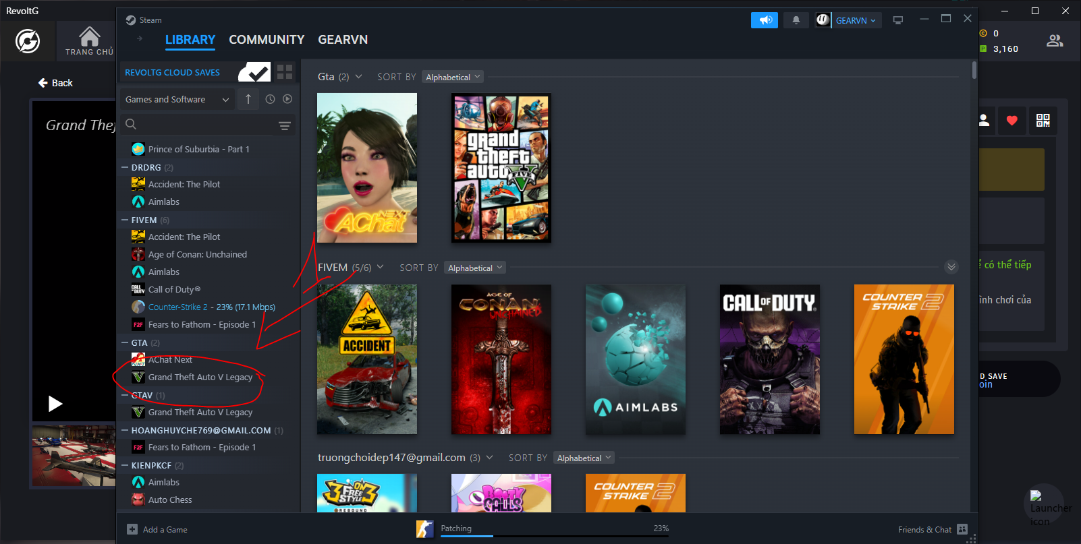Click the RevoltG gold coin balance icon
This screenshot has height=544, width=1081.
(x=983, y=33)
